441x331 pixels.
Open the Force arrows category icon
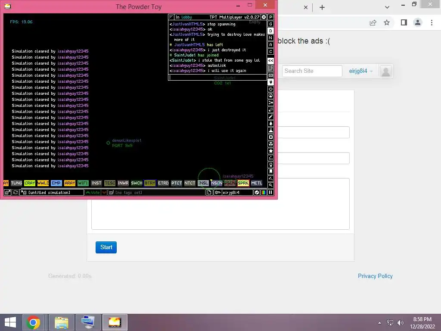click(x=270, y=103)
